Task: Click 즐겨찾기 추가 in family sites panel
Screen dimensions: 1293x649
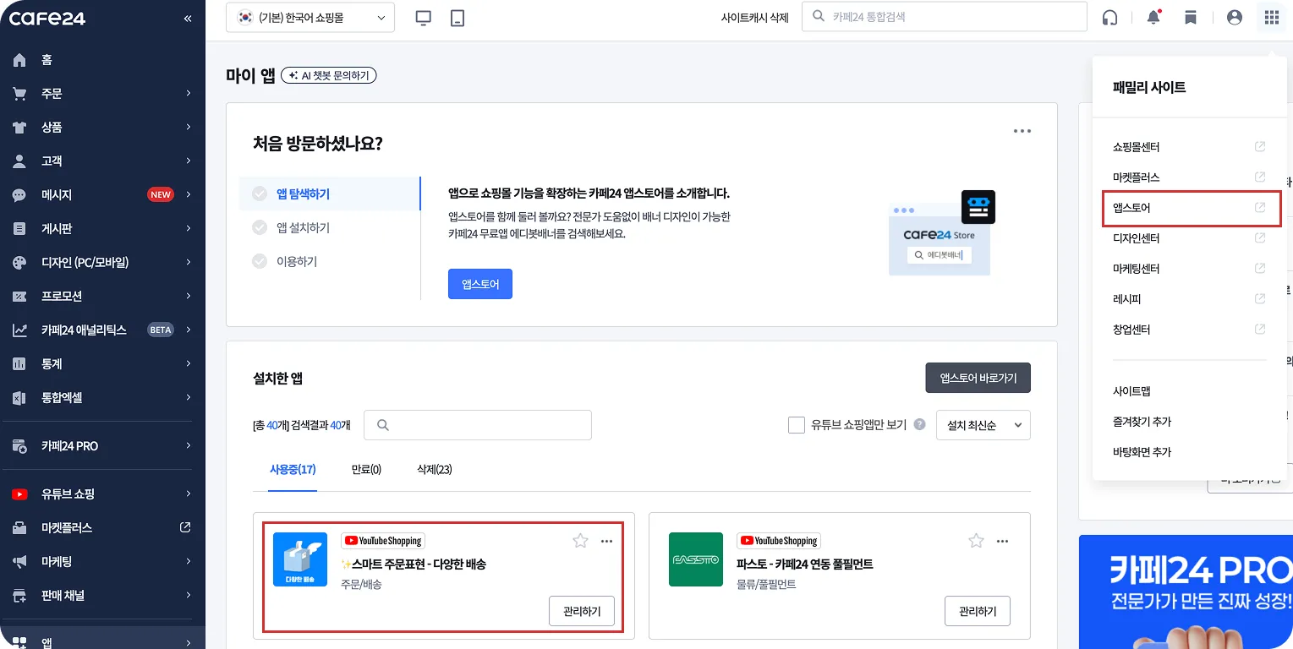Action: pyautogui.click(x=1142, y=422)
